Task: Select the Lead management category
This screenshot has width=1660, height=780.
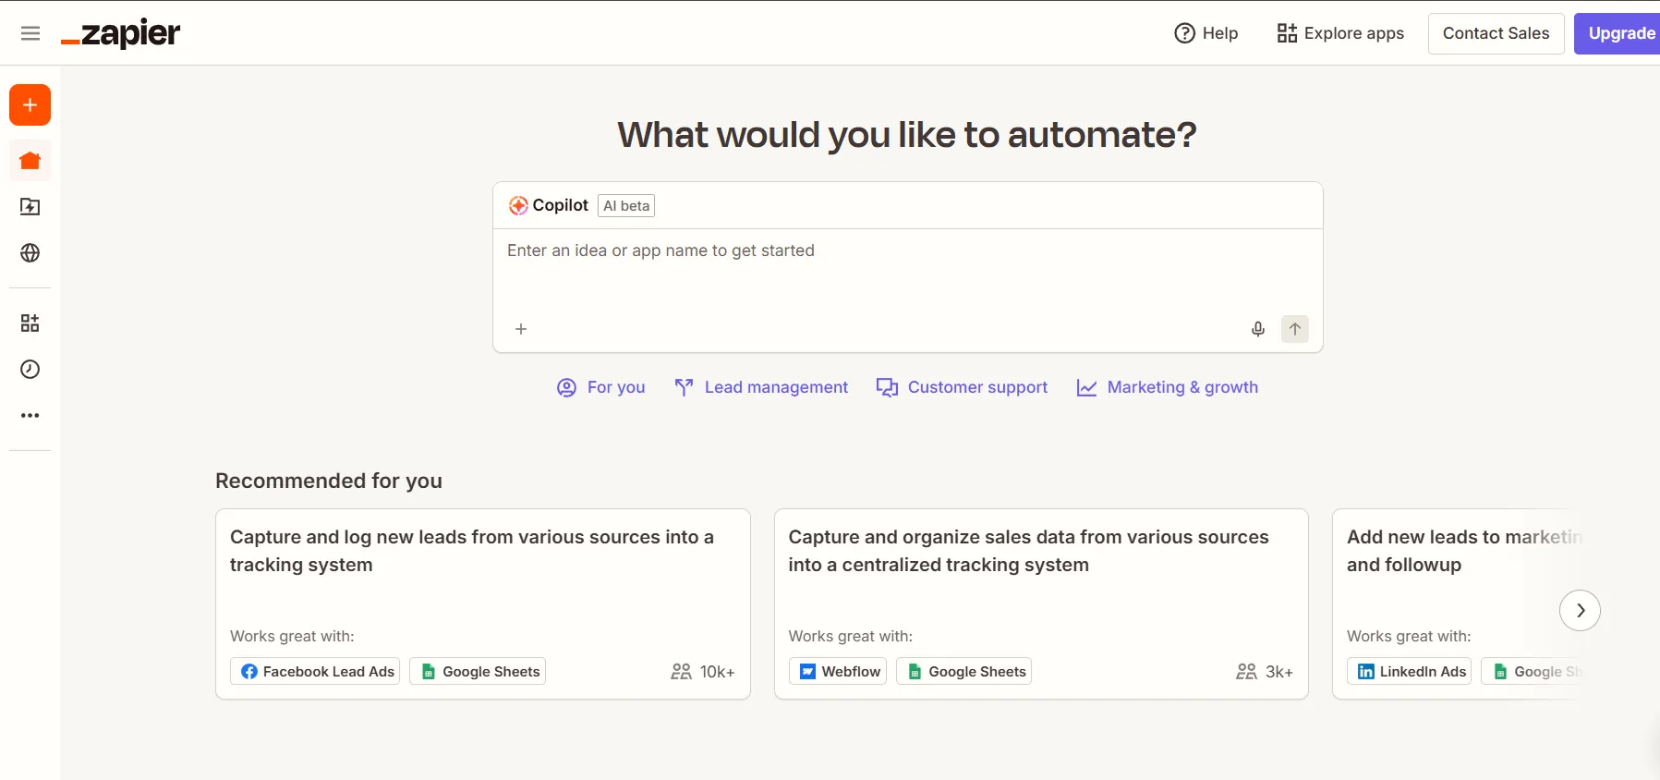Action: (x=761, y=387)
